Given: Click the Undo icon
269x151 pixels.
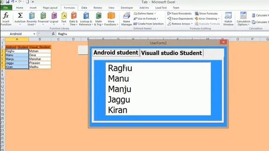Looking at the screenshot, I should [13, 2].
